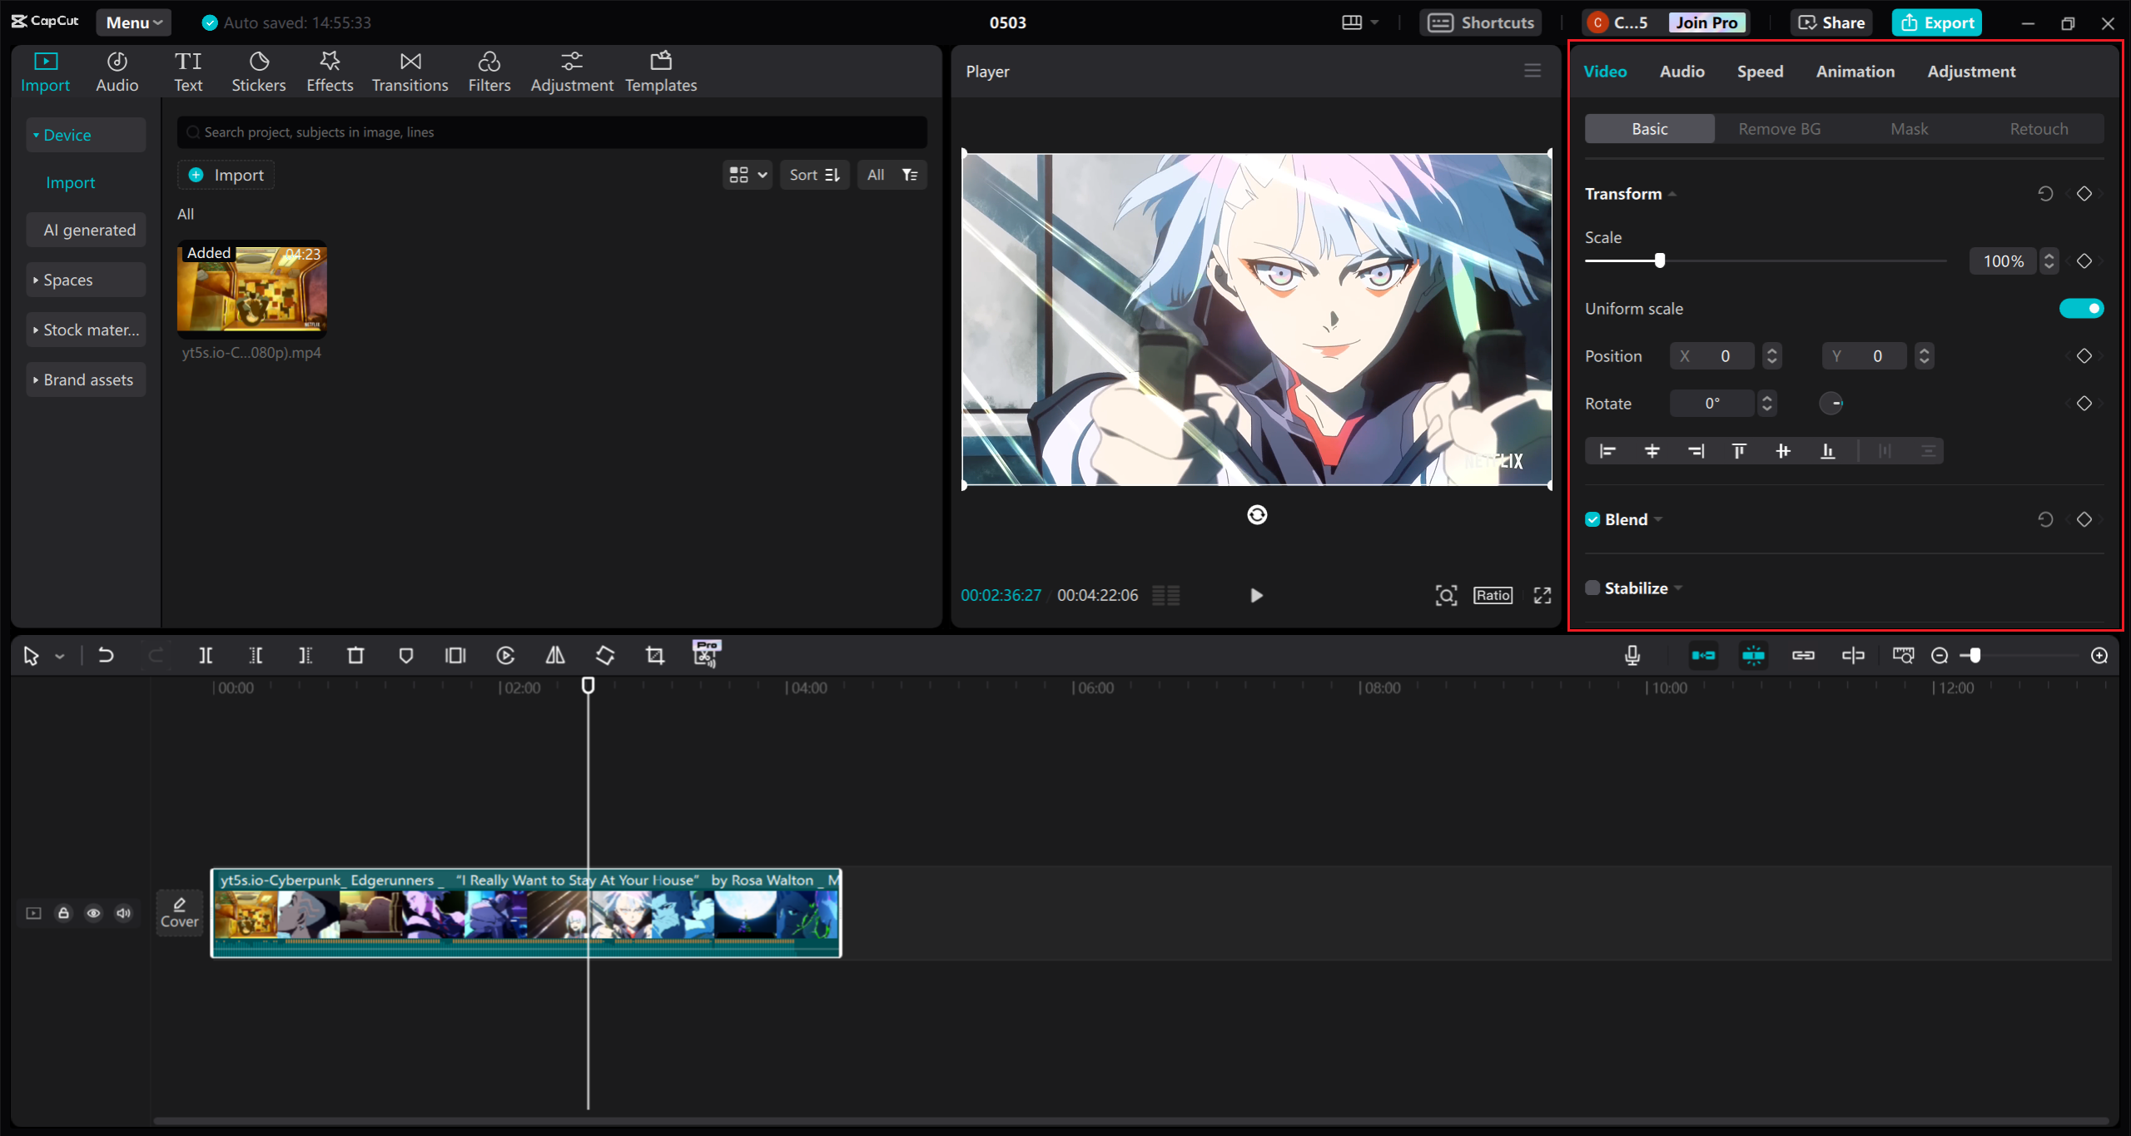Select the Record voiceover microphone icon

[x=1632, y=655]
